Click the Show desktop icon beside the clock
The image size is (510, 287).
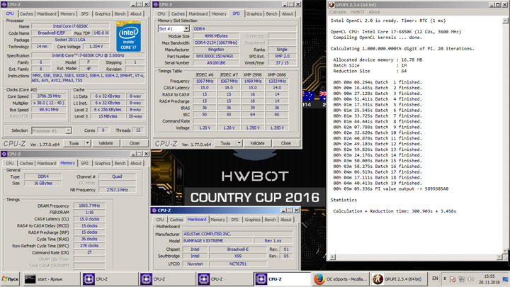tap(506, 279)
